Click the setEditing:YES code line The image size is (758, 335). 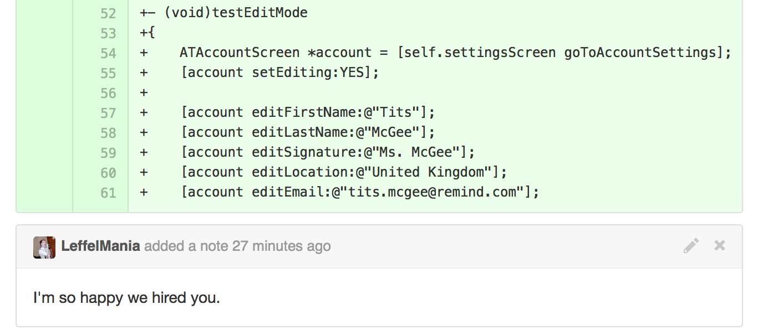tap(279, 73)
